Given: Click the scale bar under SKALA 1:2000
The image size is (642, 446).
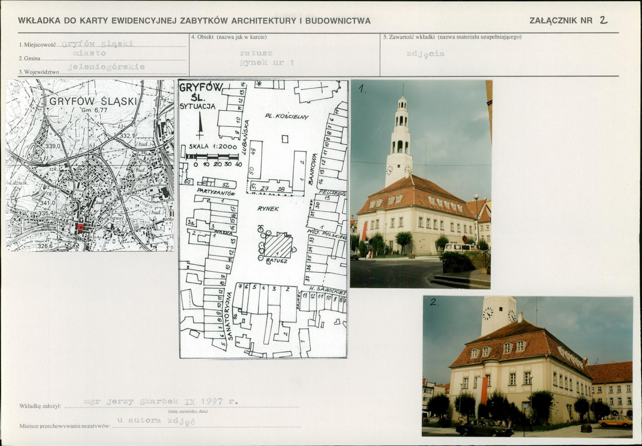Looking at the screenshot, I should coord(212,157).
